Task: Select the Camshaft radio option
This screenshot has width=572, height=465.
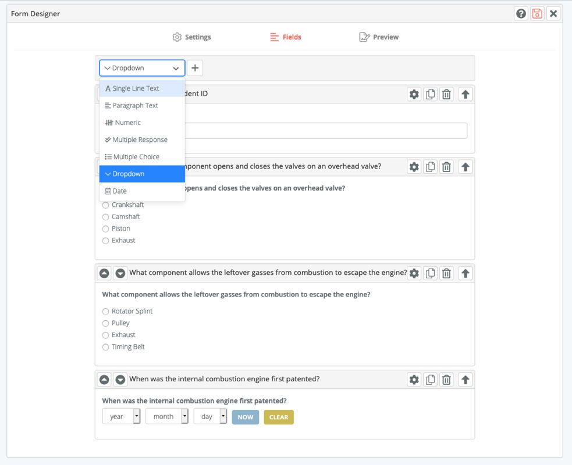Action: 105,217
